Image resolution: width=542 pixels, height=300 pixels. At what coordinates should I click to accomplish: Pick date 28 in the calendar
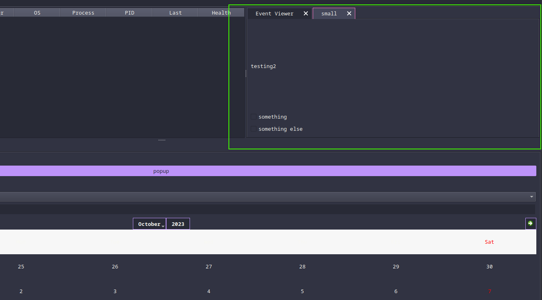pos(302,267)
